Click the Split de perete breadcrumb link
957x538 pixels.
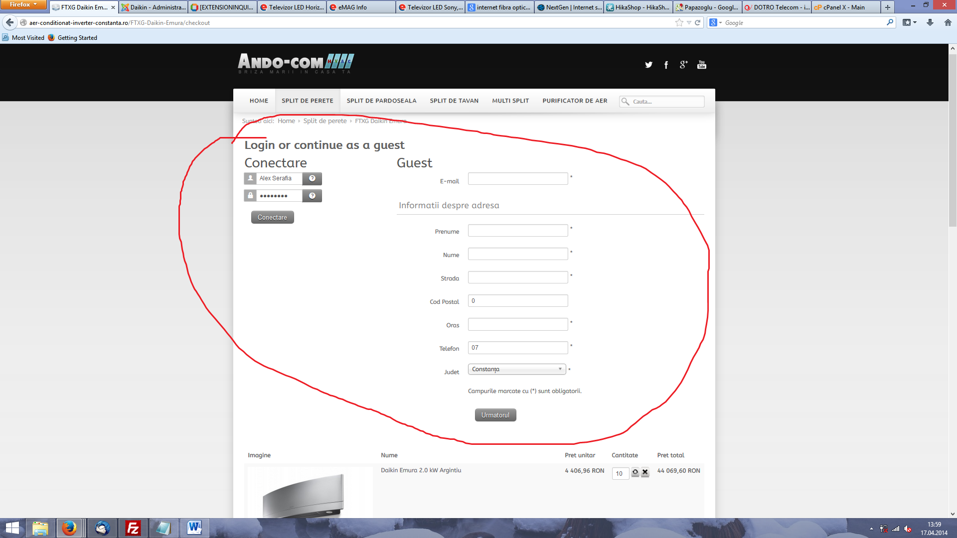324,121
